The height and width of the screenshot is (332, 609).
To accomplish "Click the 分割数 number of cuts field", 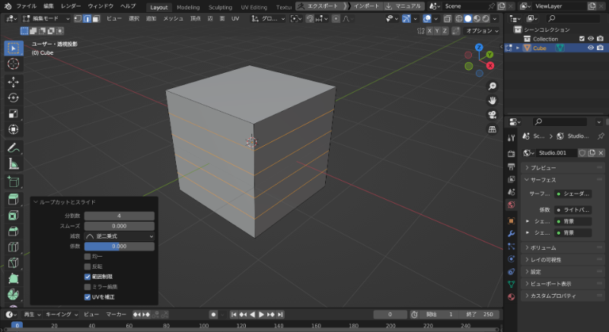I will [119, 217].
